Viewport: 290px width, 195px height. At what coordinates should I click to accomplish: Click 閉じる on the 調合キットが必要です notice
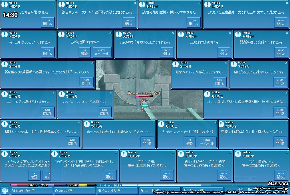click(147, 142)
